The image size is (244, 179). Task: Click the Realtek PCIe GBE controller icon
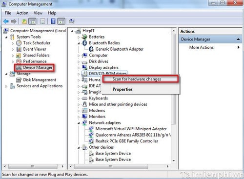coord(91,141)
